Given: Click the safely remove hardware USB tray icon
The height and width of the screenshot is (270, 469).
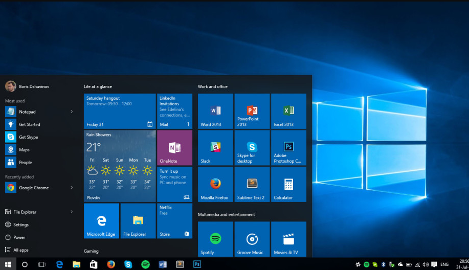Looking at the screenshot, I should click(x=392, y=264).
